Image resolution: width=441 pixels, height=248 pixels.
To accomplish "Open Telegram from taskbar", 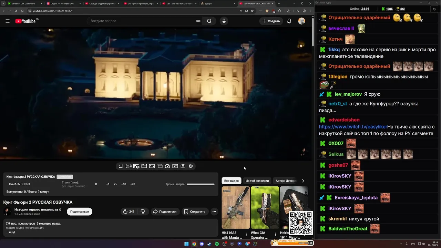I will [x=247, y=244].
